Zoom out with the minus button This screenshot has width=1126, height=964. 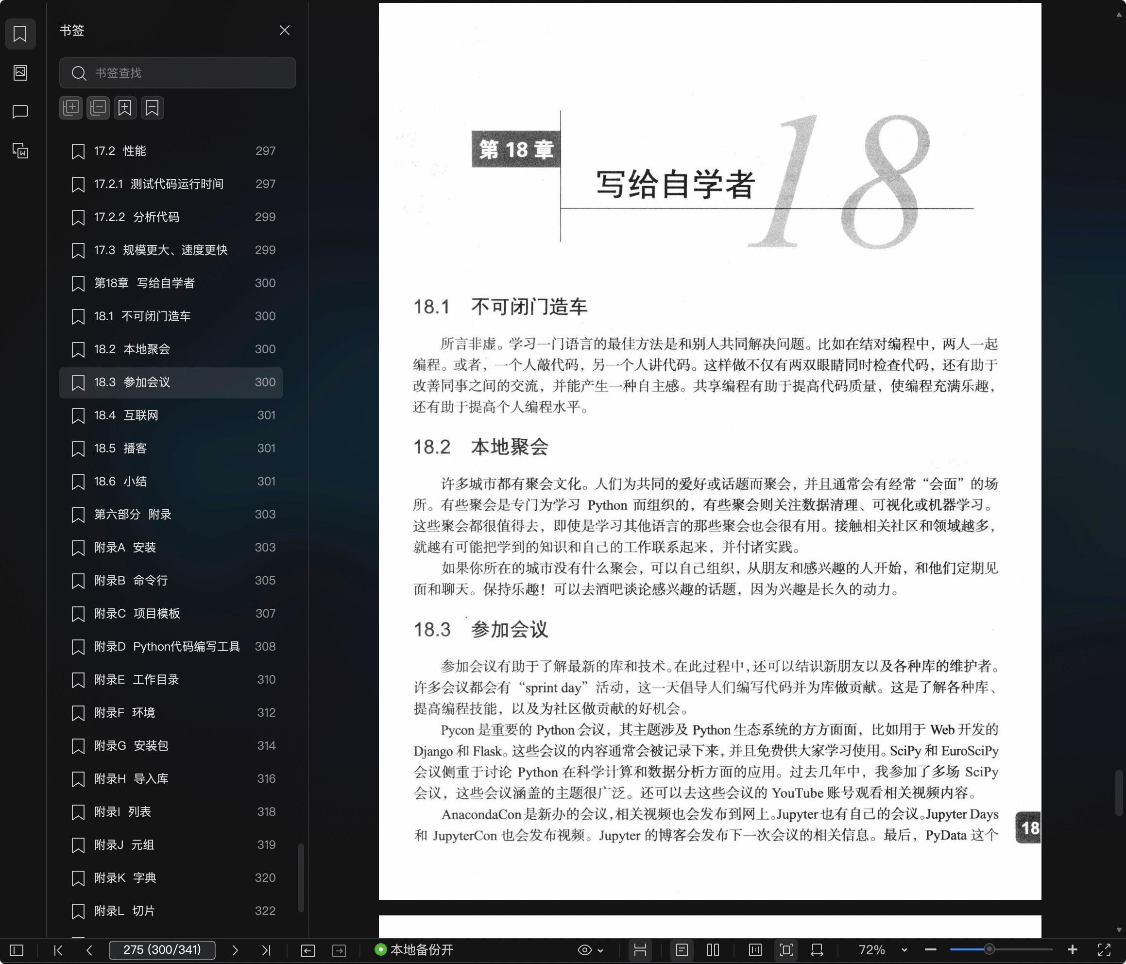(x=930, y=950)
